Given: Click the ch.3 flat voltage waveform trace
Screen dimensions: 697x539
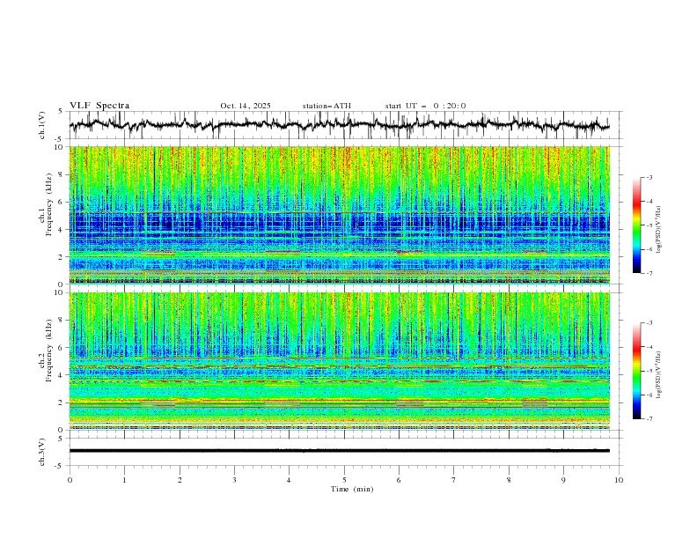Looking at the screenshot, I should 339,451.
